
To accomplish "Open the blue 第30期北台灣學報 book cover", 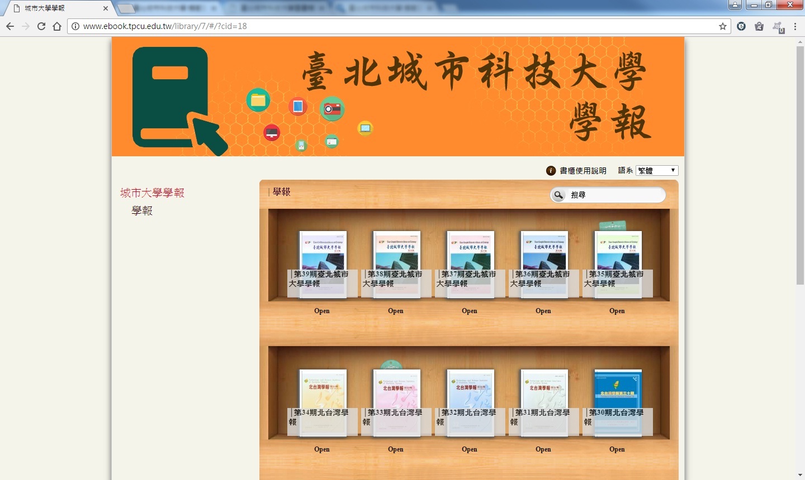I will [x=618, y=403].
